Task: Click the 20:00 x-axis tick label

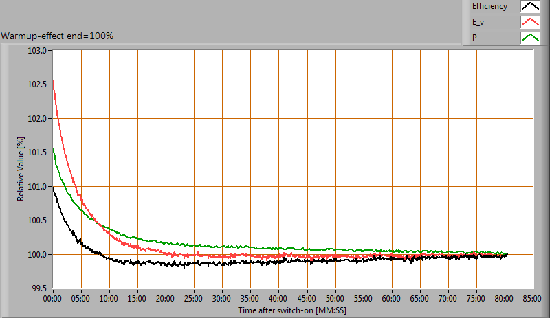Action: [166, 299]
